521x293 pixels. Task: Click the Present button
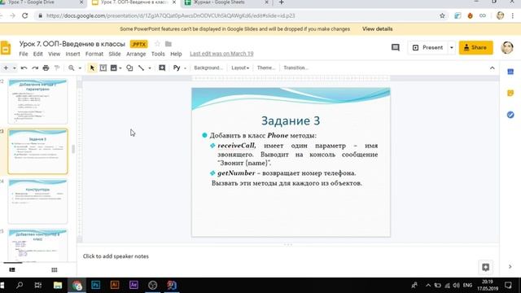coord(428,47)
